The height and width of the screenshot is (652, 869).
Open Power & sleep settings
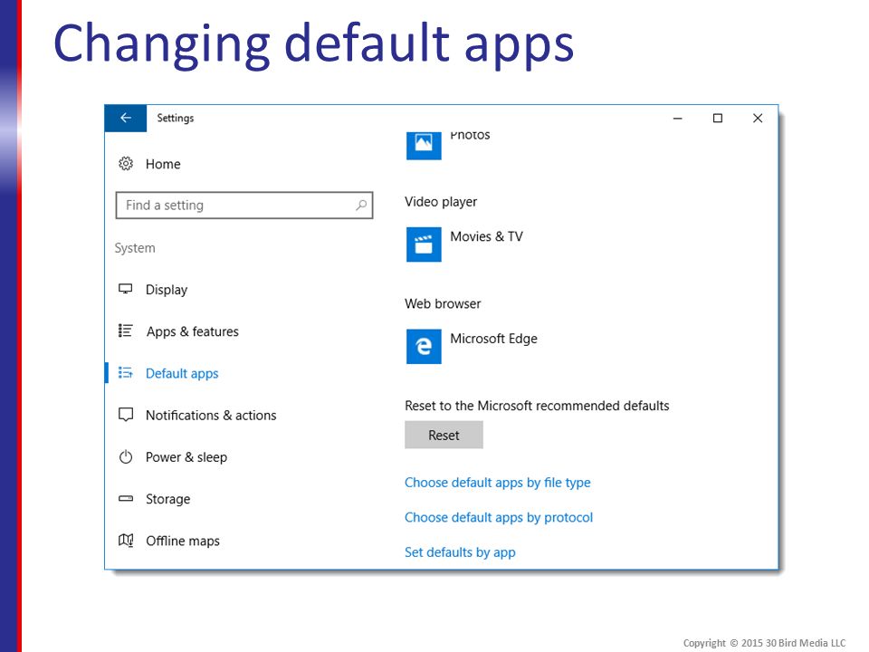[x=186, y=457]
